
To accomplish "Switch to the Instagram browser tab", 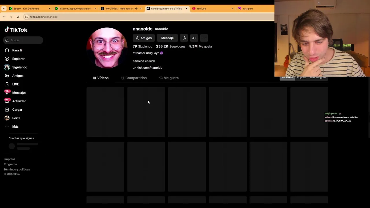I will point(247,9).
